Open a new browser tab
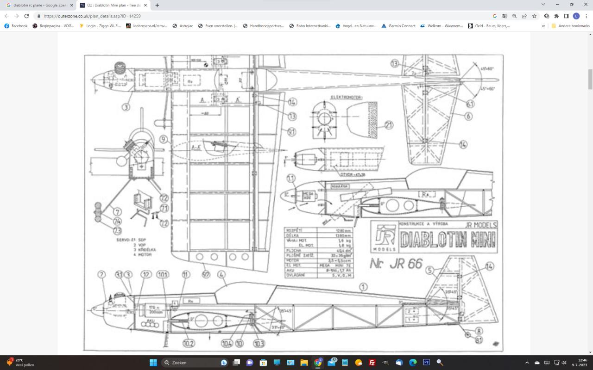 pyautogui.click(x=157, y=5)
